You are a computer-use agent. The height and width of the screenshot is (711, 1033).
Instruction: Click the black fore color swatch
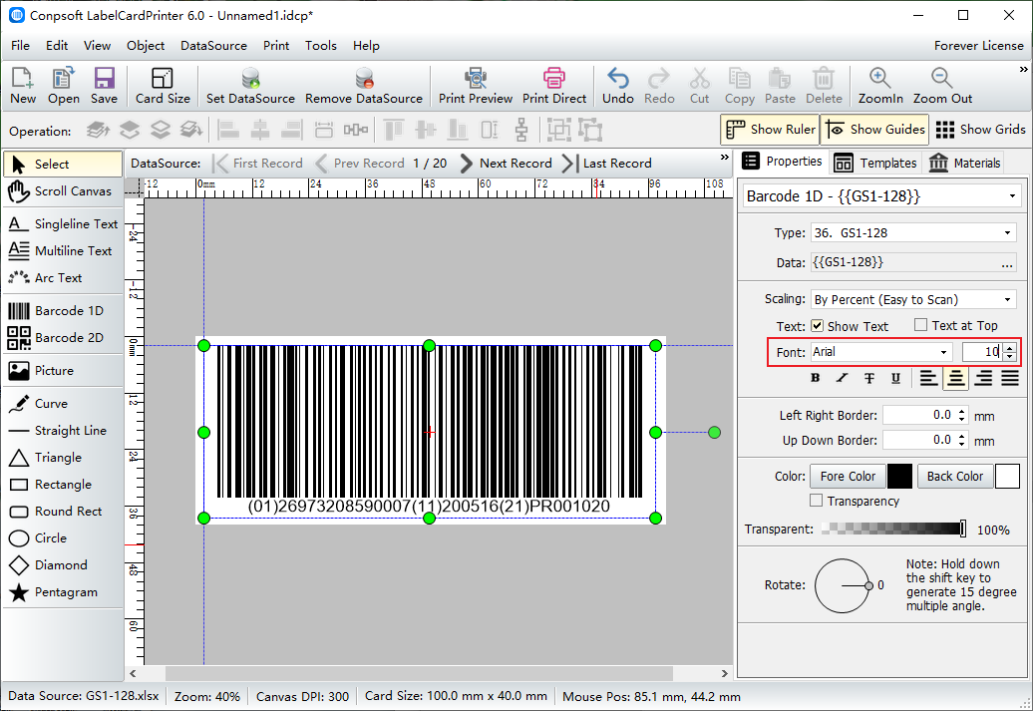tap(899, 476)
